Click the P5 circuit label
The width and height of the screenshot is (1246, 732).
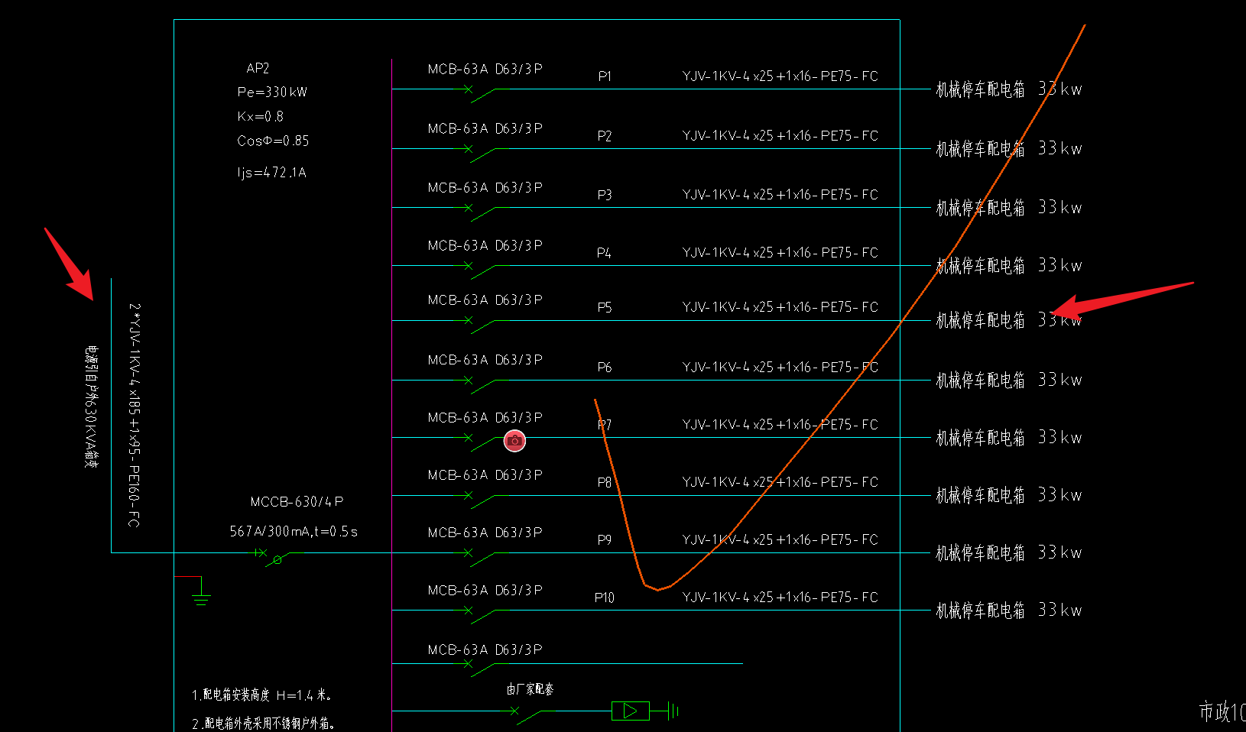(605, 307)
